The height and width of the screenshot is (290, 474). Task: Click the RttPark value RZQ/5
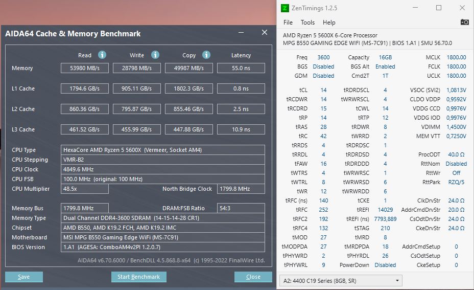click(456, 182)
